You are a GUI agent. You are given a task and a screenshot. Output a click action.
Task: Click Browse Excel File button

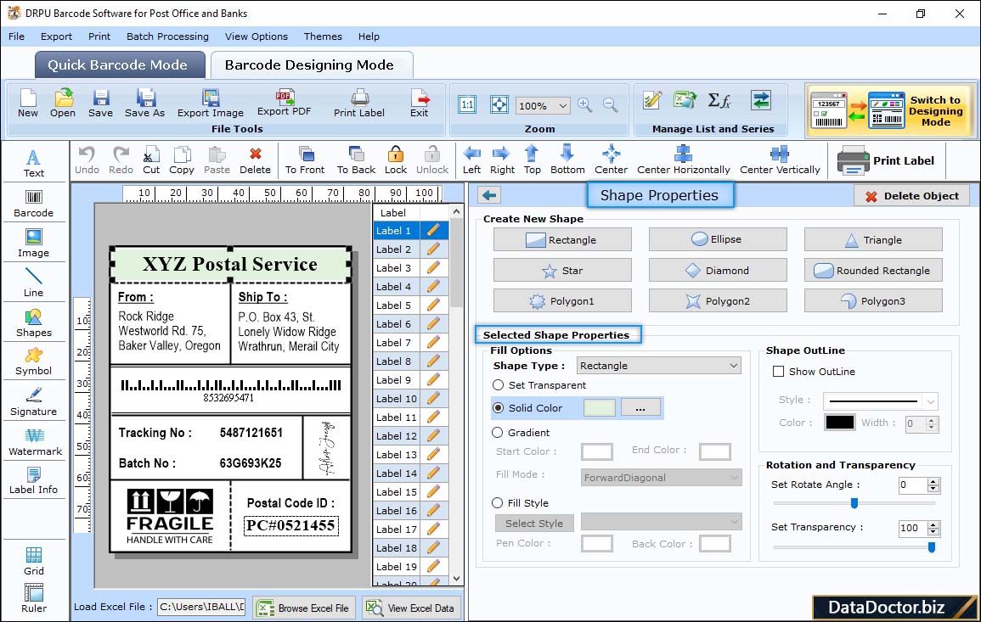pyautogui.click(x=304, y=608)
